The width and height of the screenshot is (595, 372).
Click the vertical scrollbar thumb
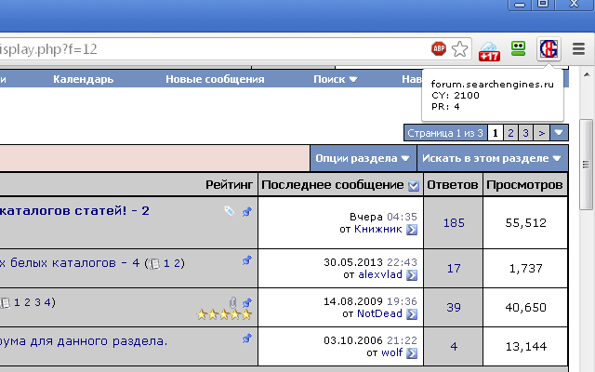tap(587, 165)
